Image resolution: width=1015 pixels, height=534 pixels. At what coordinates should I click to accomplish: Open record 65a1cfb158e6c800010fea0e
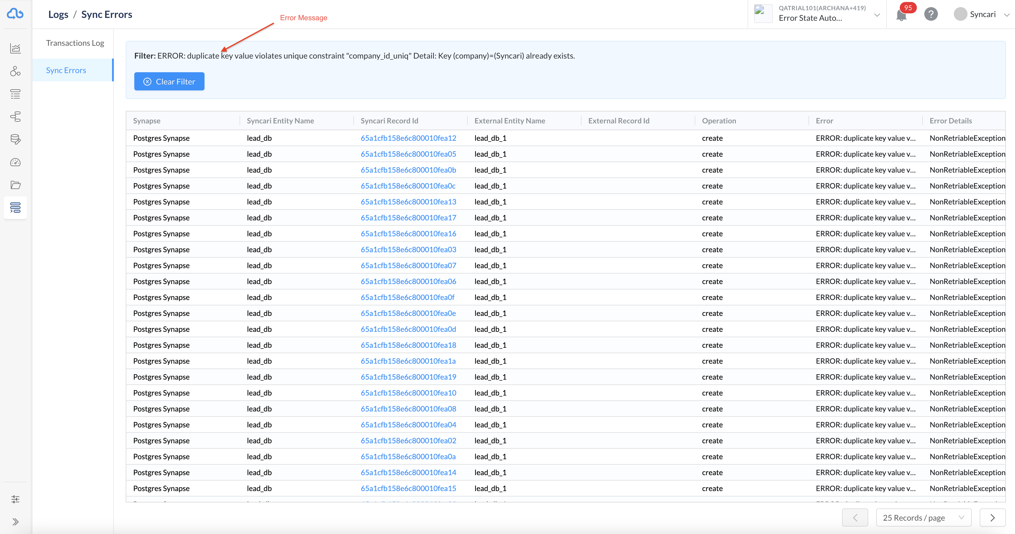pos(408,313)
